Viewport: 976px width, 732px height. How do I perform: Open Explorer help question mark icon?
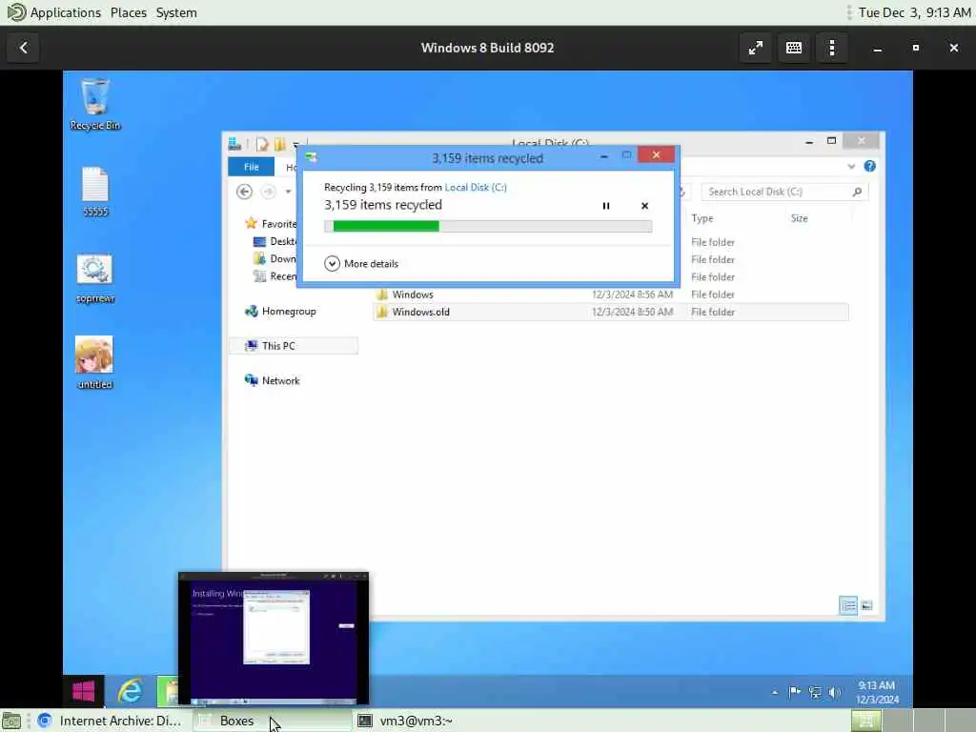869,166
